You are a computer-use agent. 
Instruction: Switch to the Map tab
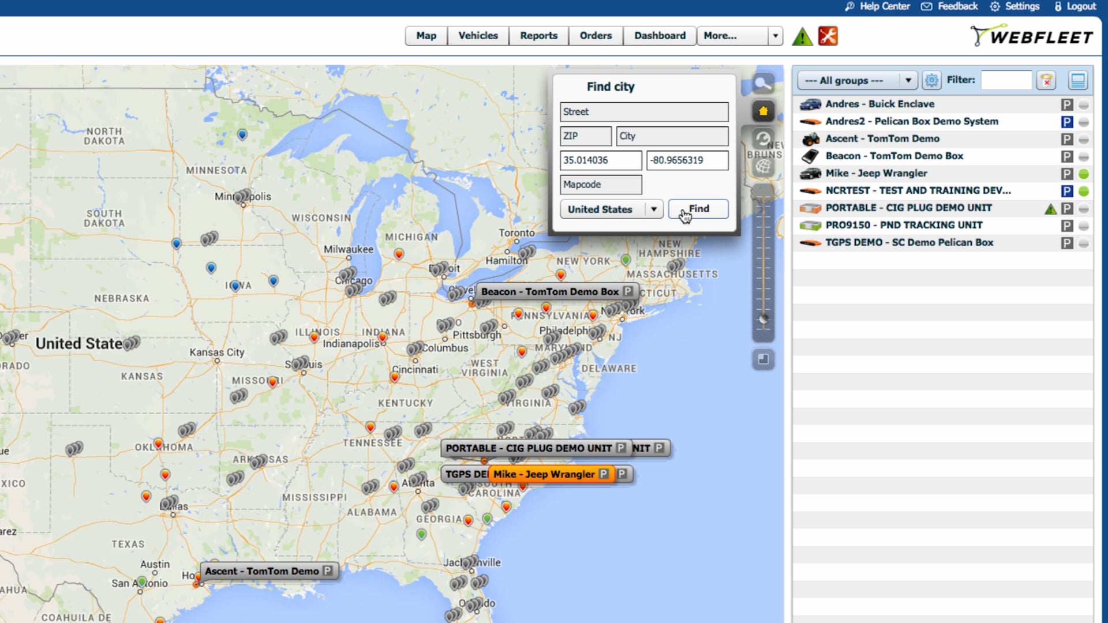426,36
